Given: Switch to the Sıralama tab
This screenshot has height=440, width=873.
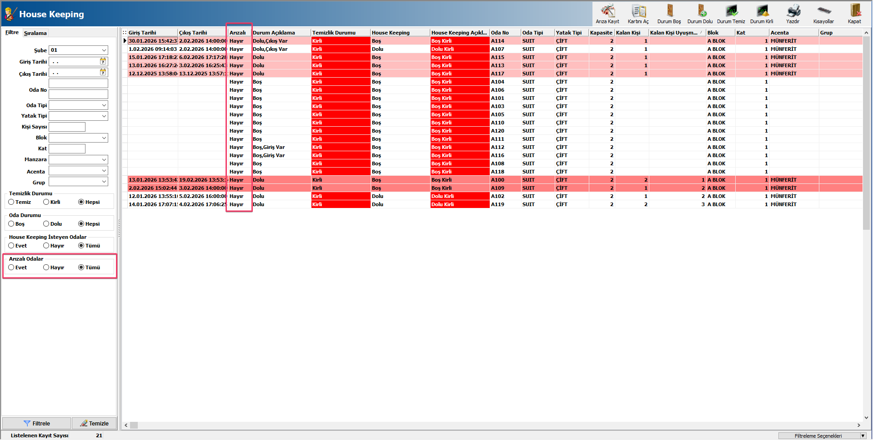Looking at the screenshot, I should 35,33.
